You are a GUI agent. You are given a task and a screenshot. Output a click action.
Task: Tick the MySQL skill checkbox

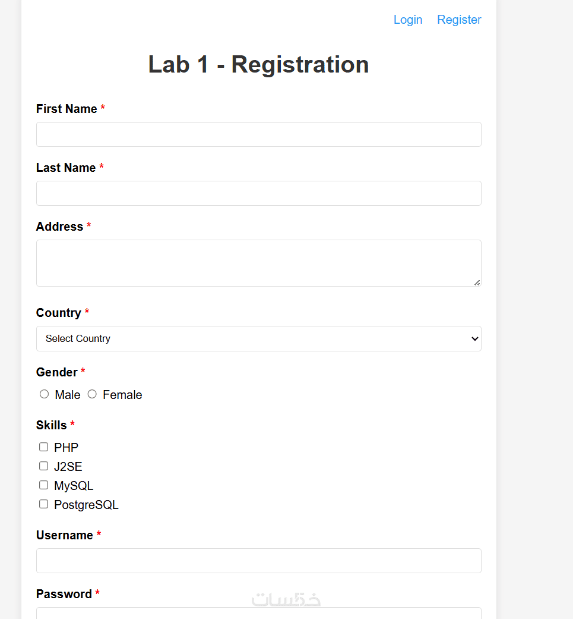[x=43, y=485]
